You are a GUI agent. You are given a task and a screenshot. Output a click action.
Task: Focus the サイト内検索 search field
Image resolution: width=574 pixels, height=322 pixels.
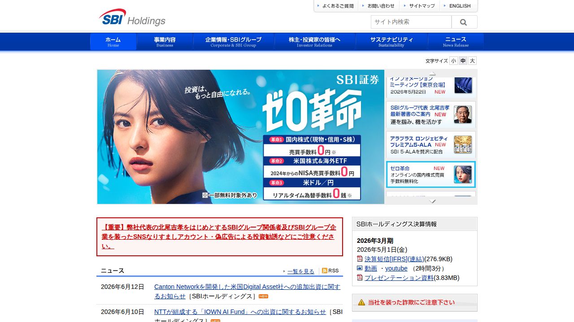[x=411, y=22]
